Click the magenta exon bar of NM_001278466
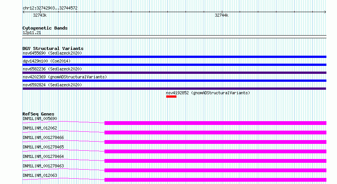The image size is (337, 184). 215,142
